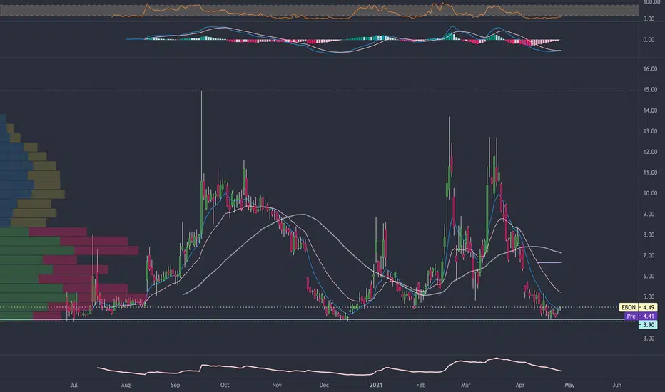Click the 15.00 price axis label
The height and width of the screenshot is (392, 665).
click(x=650, y=90)
